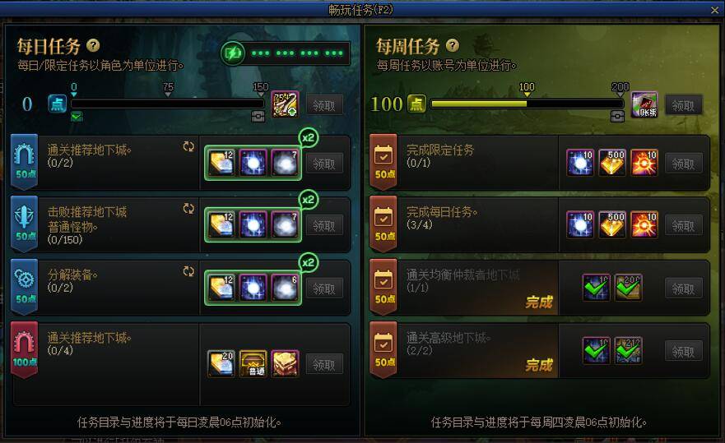Claim reward for 分解装备 task
The image size is (725, 443).
(x=323, y=288)
